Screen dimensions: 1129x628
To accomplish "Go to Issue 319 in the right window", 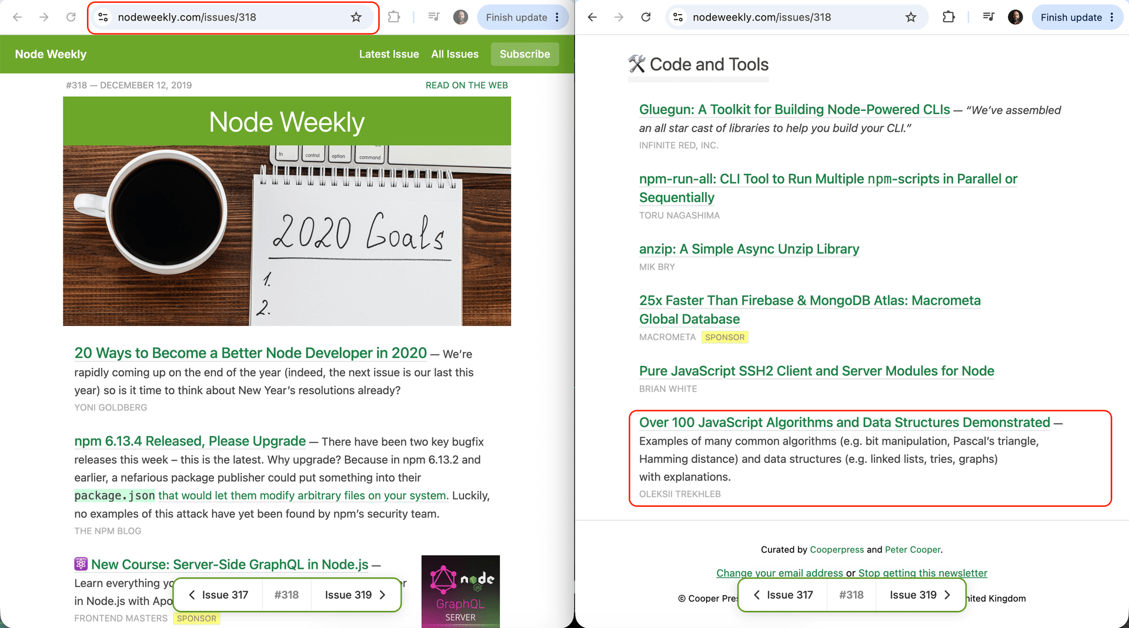I will pos(920,595).
